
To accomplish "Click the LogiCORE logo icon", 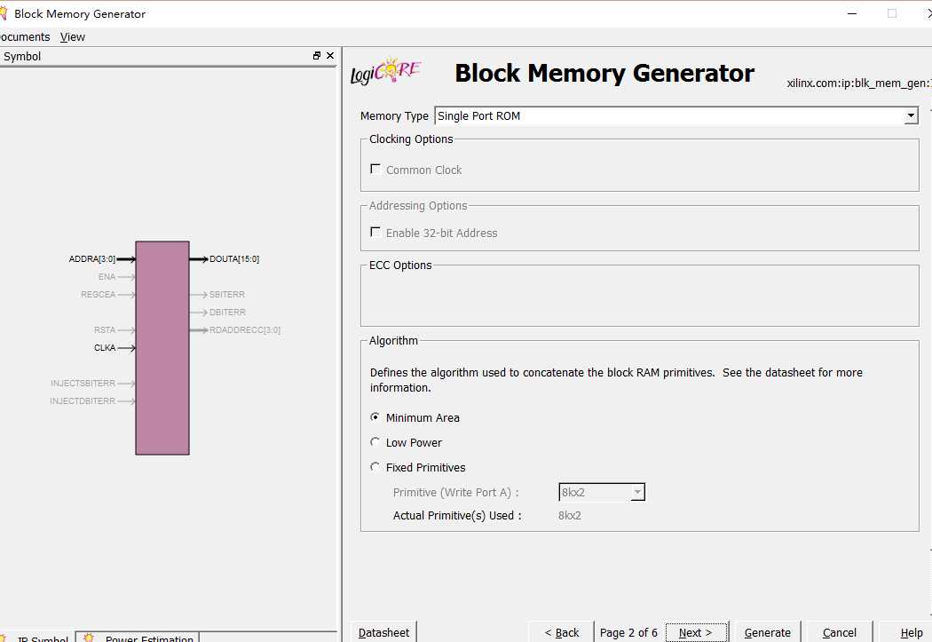I will [385, 71].
